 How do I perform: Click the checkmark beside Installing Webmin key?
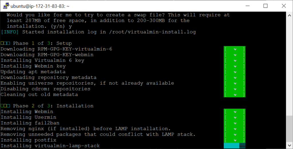tap(235, 66)
